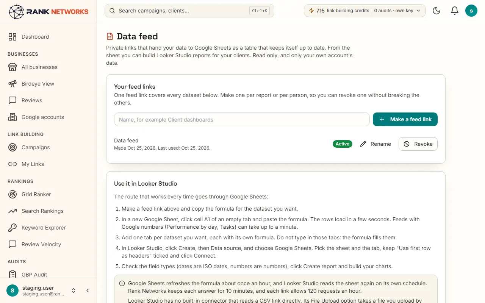Click the search magnifier icon
This screenshot has width=485, height=303.
112,11
